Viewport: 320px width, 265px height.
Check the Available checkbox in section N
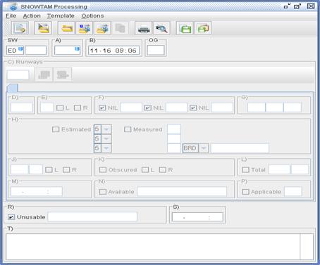103,192
